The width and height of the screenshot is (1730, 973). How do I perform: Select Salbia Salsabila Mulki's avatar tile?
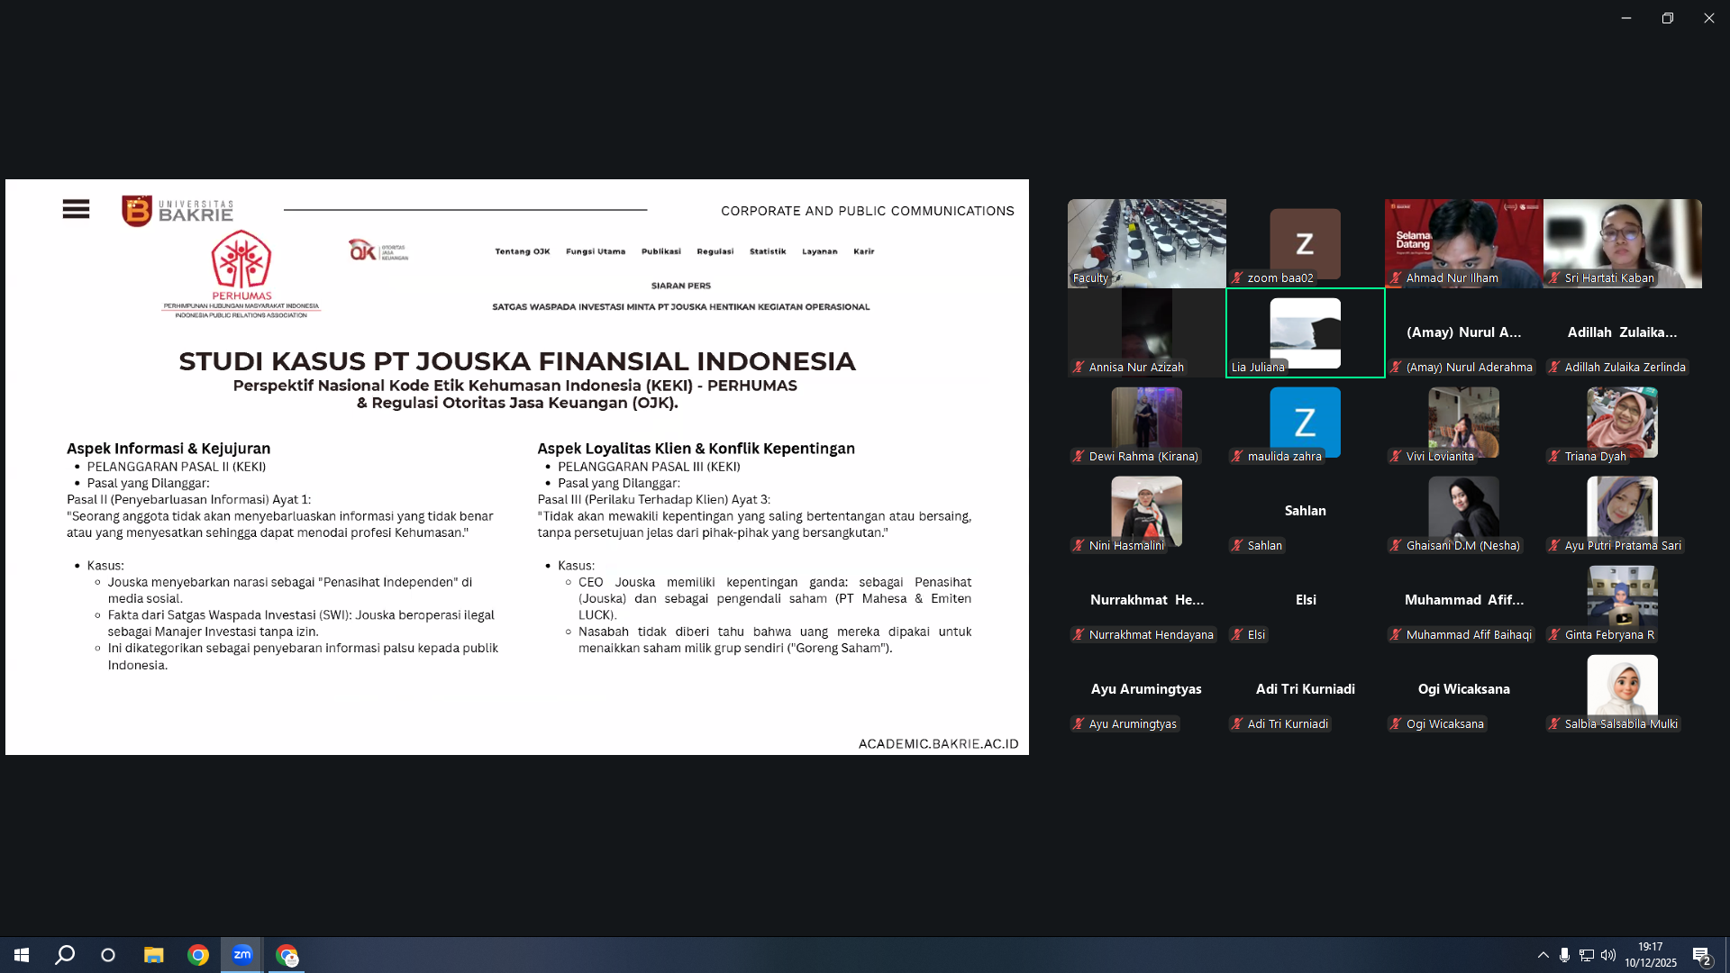click(1622, 689)
